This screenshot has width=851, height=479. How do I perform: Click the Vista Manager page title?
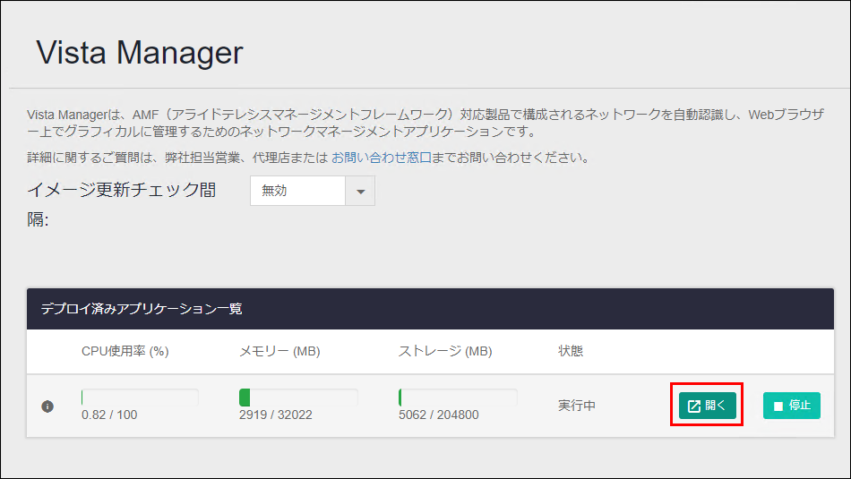(140, 53)
